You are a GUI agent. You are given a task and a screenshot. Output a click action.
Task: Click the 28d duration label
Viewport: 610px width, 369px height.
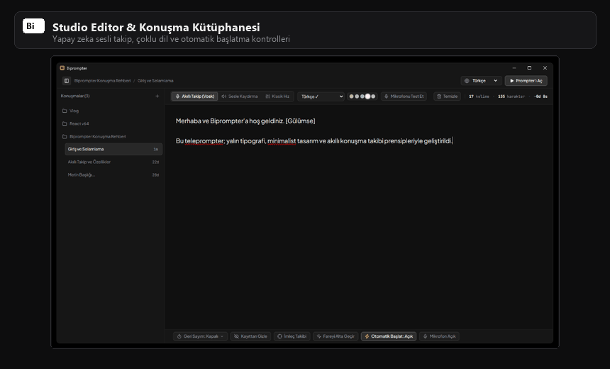point(155,175)
